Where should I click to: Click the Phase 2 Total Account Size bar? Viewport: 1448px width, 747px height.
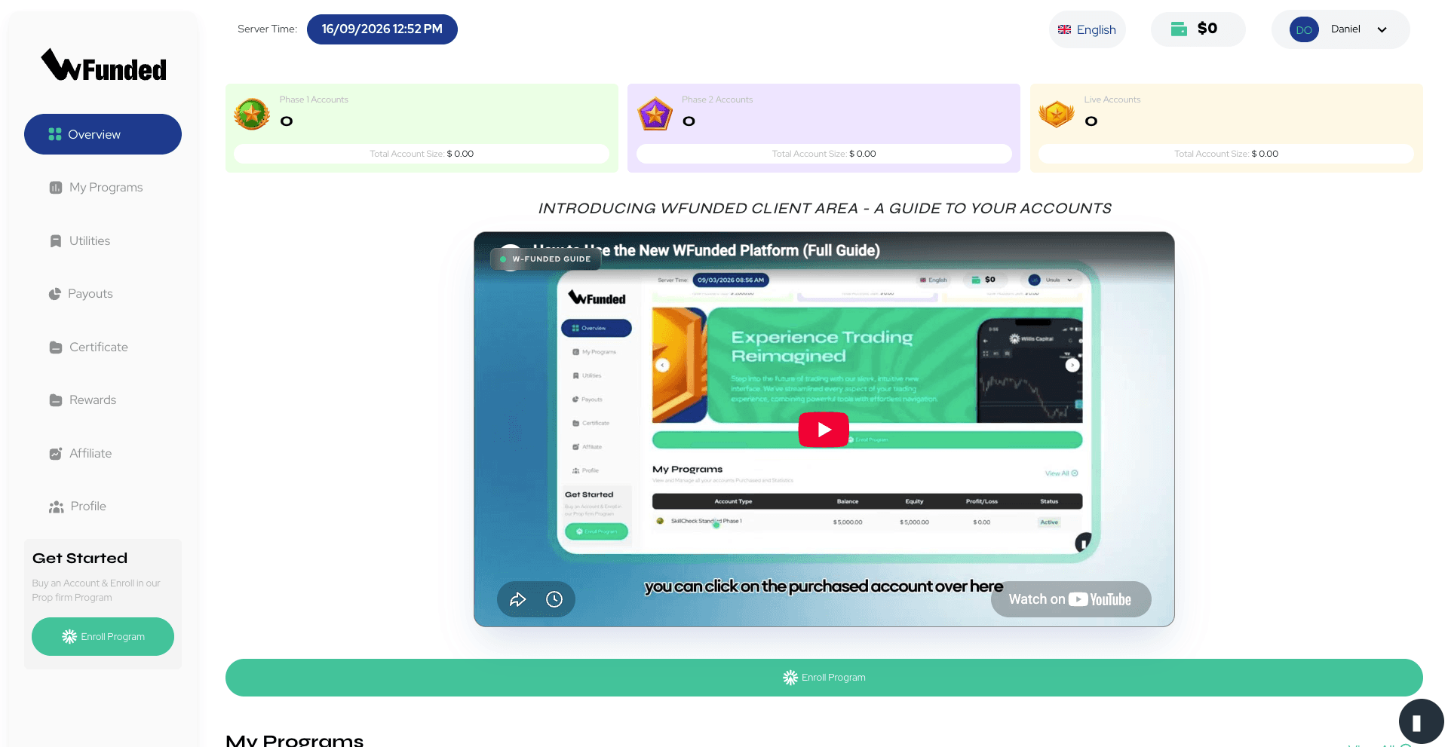824,154
